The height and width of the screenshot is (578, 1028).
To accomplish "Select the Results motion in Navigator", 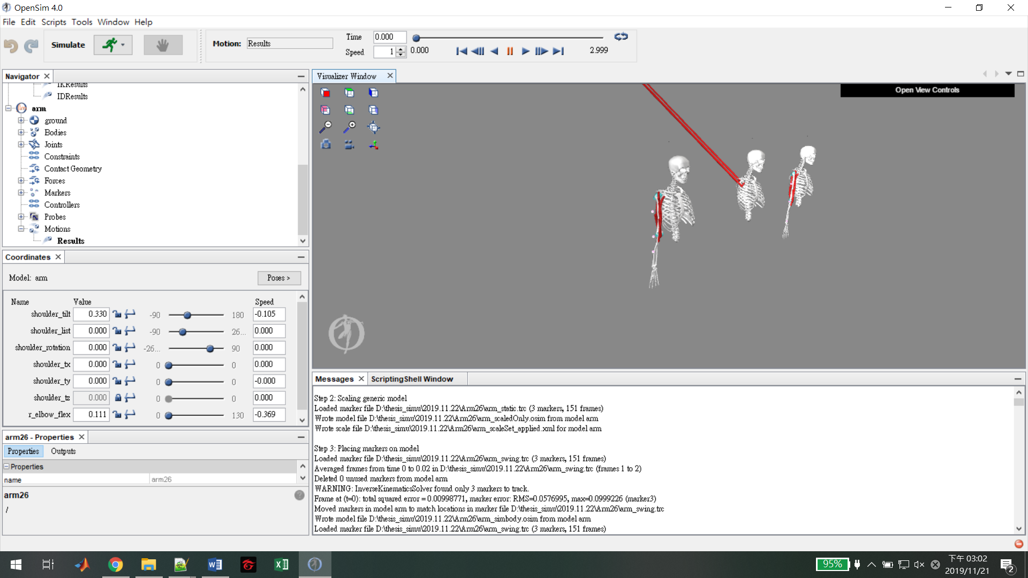I will 71,241.
